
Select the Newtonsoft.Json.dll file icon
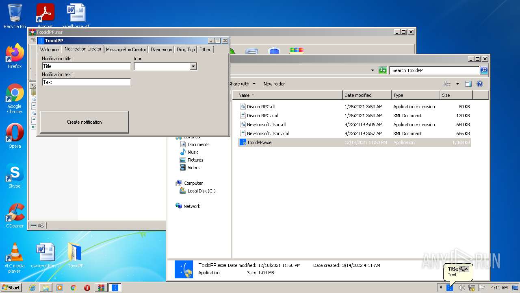tap(243, 125)
